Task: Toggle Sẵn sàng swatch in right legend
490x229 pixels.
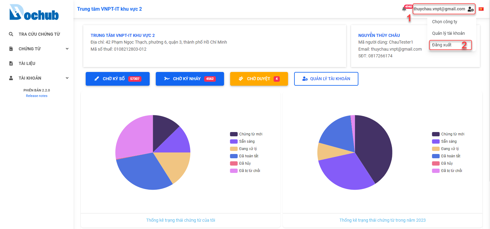Action: point(436,141)
